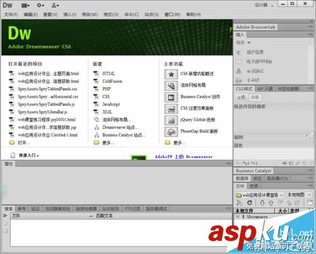Switch to the 服务器行为 tab
Screen dimensions: 316x254
tap(277, 178)
